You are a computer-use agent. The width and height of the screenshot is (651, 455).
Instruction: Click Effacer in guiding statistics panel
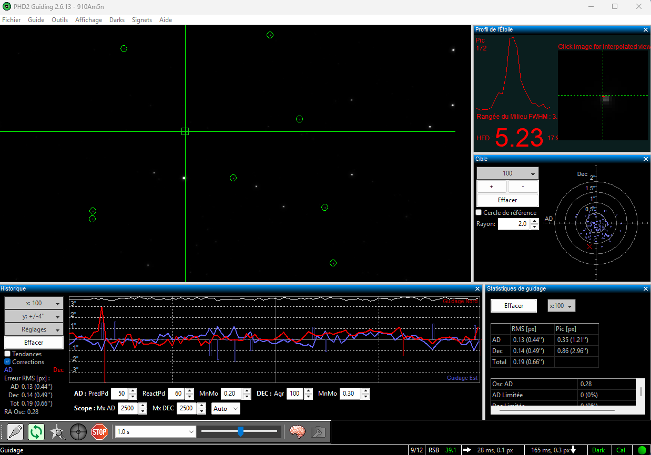pos(514,306)
